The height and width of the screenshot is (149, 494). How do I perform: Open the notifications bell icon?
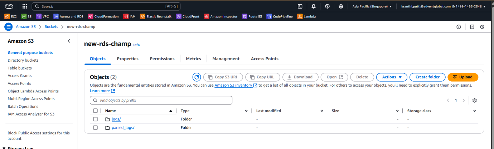click(314, 6)
